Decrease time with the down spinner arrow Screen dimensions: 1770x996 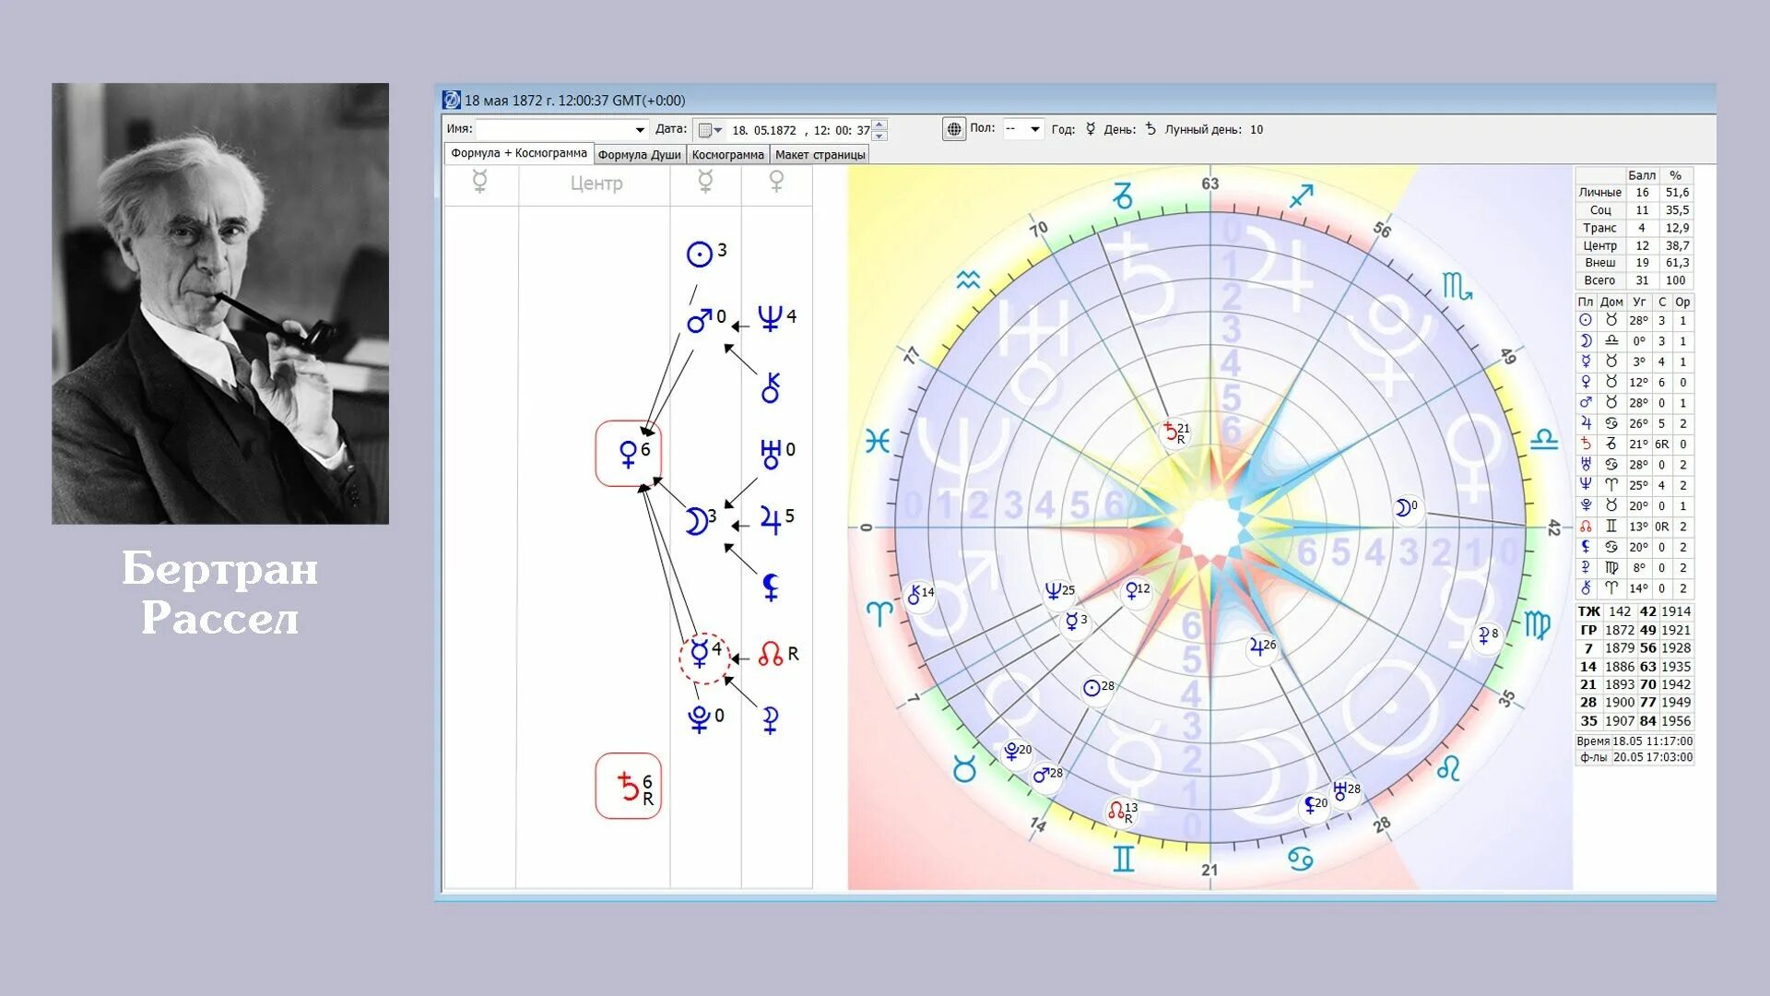coord(880,136)
